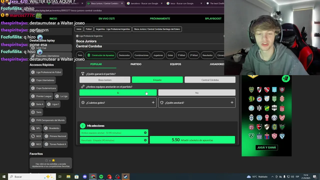Select Boca Juniors to win the match
Image resolution: width=320 pixels, height=180 pixels.
pos(105,80)
